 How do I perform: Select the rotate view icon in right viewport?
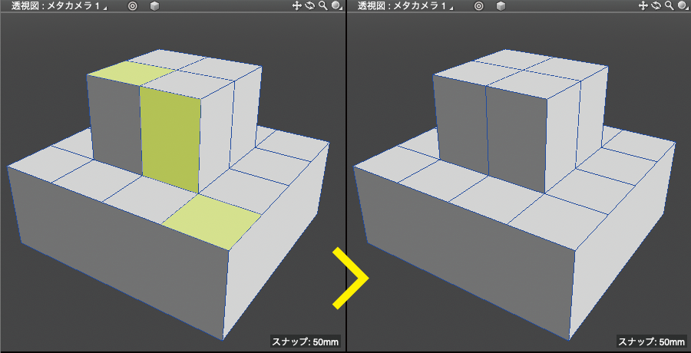(x=656, y=5)
